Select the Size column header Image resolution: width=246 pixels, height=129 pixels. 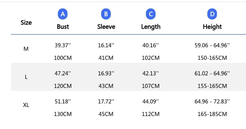[26, 23]
